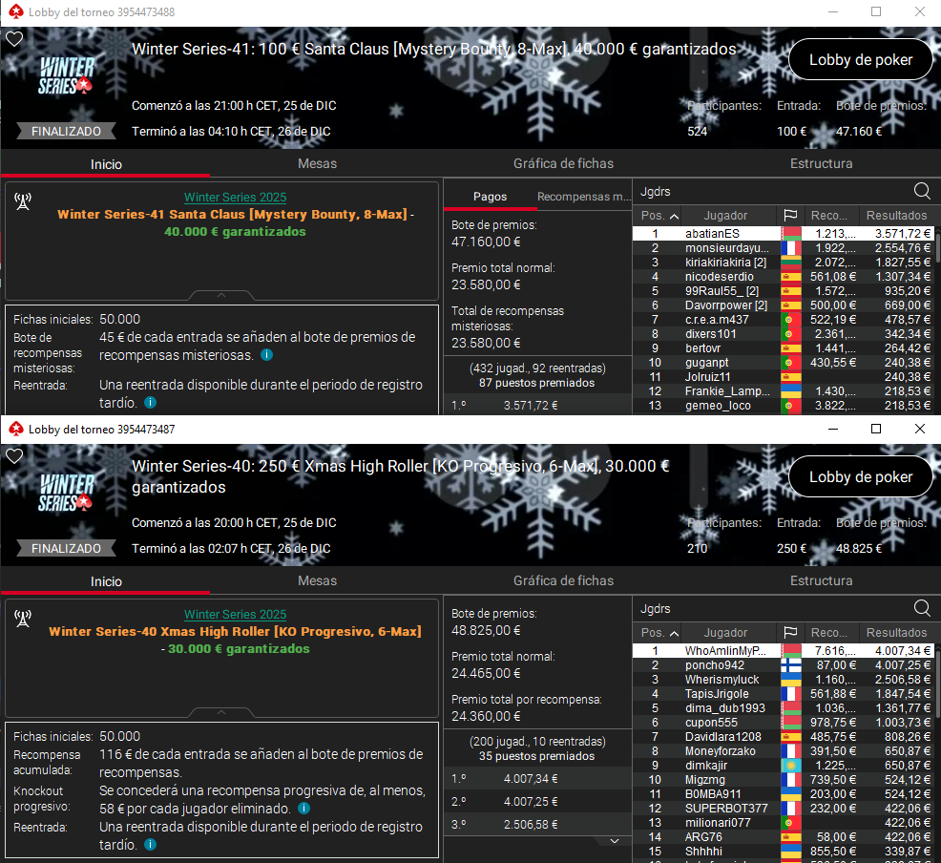Click the flag column header in Winter Series-40 list
Screen dimensions: 941x863
tap(790, 633)
